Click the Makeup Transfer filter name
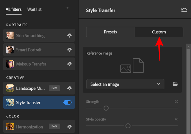 31,64
